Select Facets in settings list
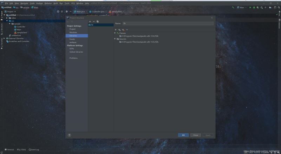281x154 pixels. (x=72, y=39)
